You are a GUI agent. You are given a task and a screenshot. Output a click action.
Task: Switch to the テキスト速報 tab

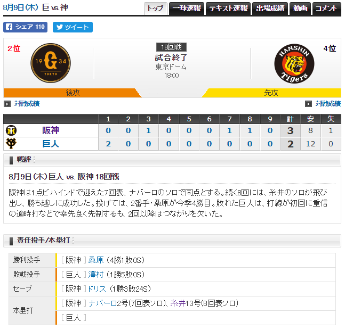point(228,9)
